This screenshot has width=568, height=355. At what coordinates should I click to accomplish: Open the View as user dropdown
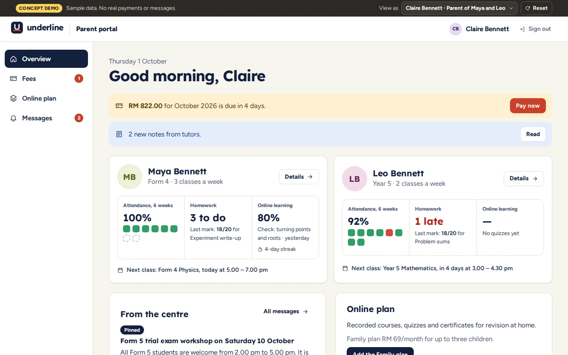point(459,8)
